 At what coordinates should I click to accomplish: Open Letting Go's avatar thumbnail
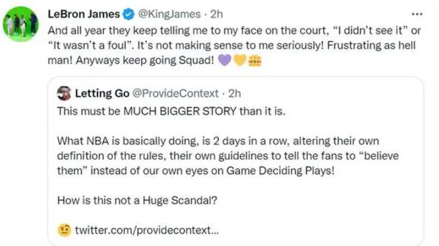(x=64, y=93)
